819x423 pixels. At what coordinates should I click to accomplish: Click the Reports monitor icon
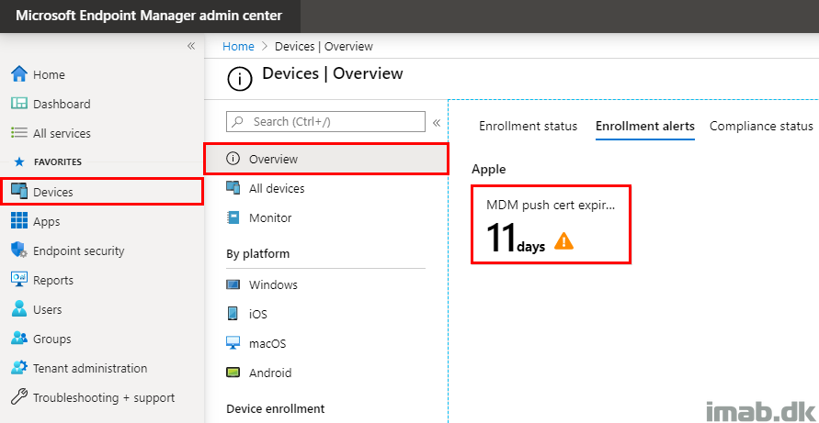click(x=18, y=280)
